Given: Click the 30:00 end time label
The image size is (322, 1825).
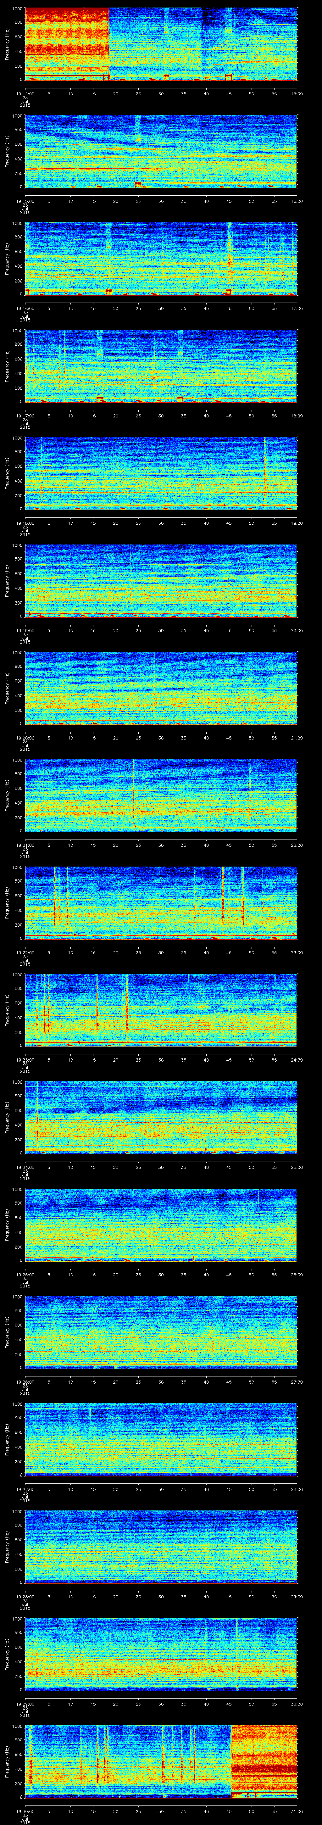Looking at the screenshot, I should [297, 1704].
